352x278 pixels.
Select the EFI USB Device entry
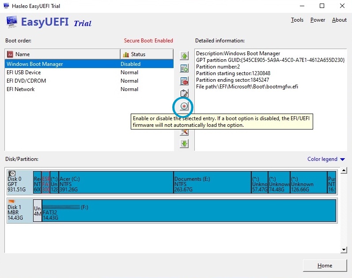23,72
